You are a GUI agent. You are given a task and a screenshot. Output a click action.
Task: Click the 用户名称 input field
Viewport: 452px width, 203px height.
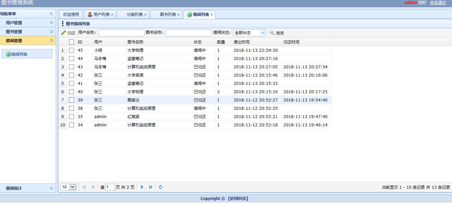click(121, 33)
